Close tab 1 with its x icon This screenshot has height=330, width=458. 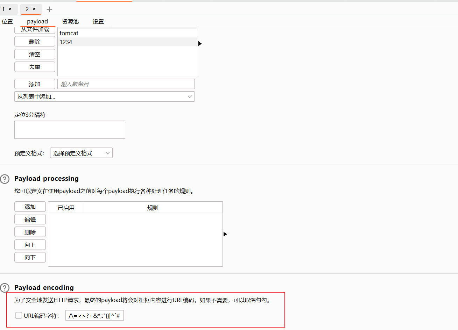tap(10, 9)
